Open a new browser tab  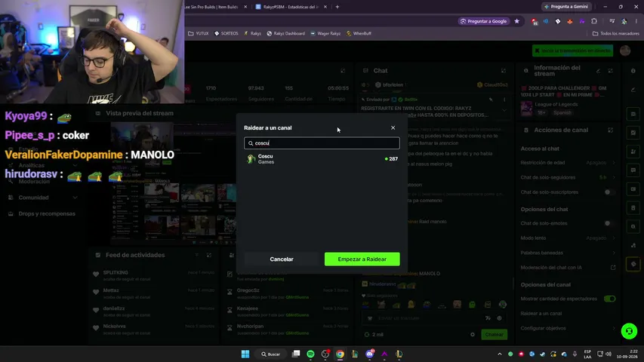click(x=337, y=7)
